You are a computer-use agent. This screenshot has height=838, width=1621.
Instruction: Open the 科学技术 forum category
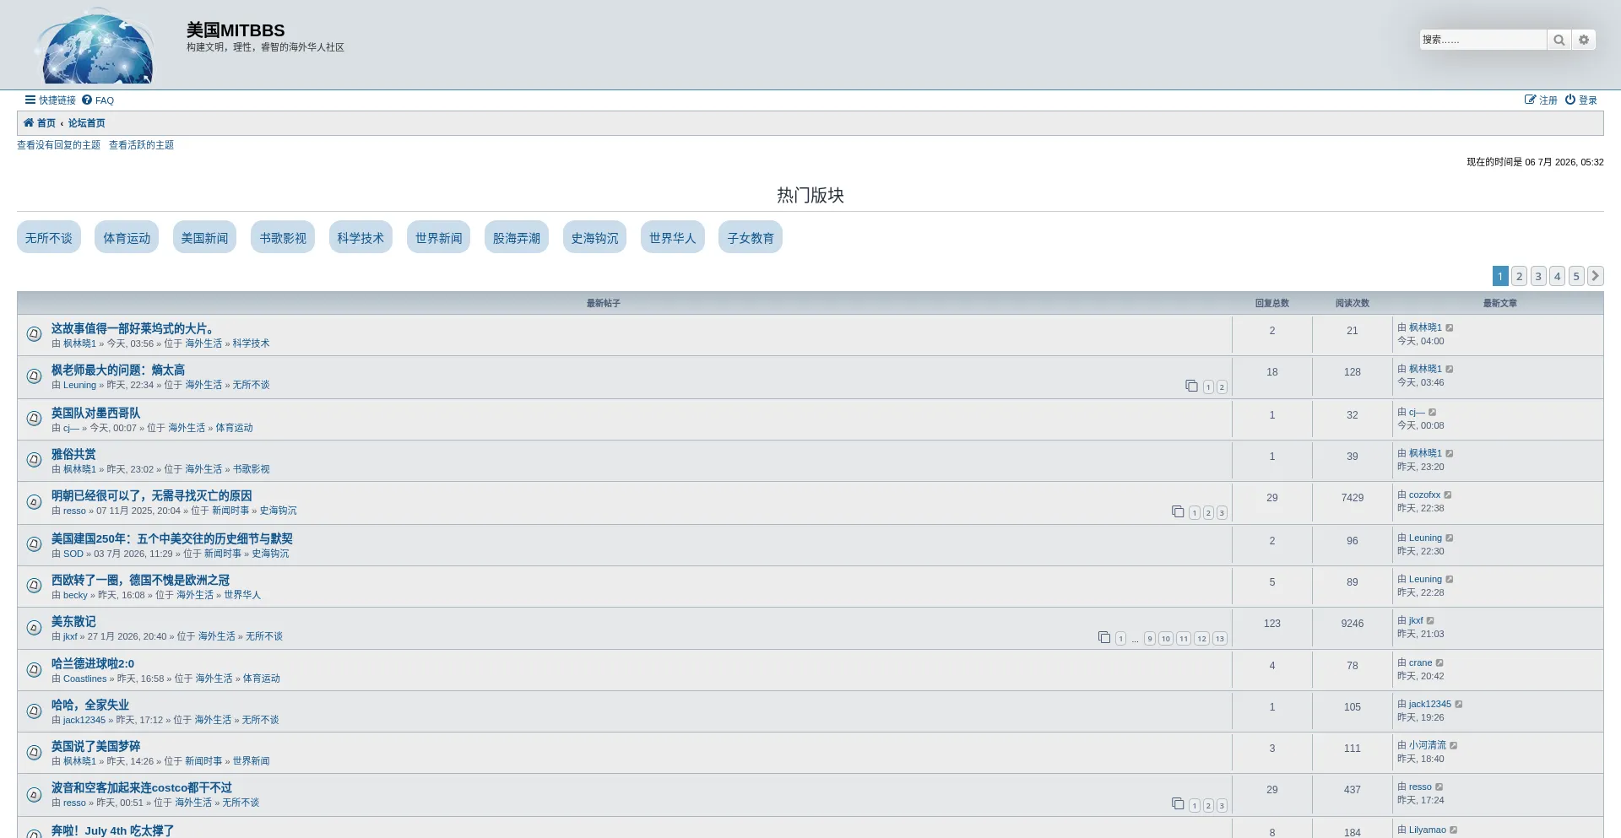361,238
